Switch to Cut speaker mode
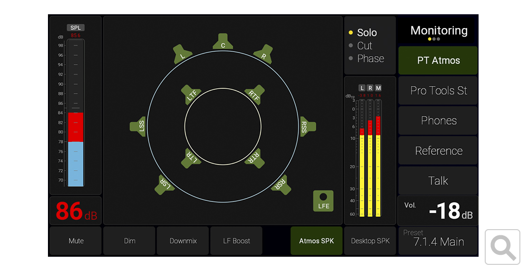The height and width of the screenshot is (271, 527). (x=364, y=46)
